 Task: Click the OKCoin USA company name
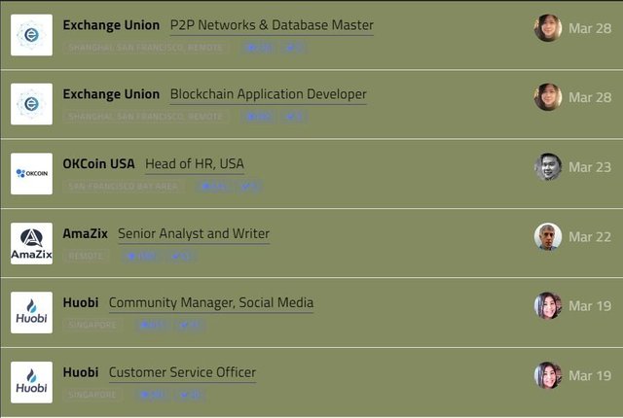98,163
